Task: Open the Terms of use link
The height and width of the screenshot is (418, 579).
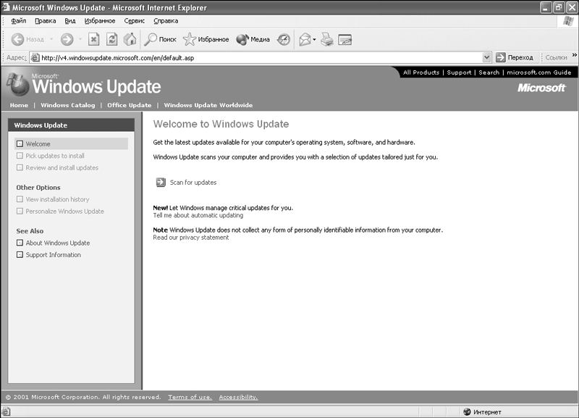Action: (x=190, y=397)
